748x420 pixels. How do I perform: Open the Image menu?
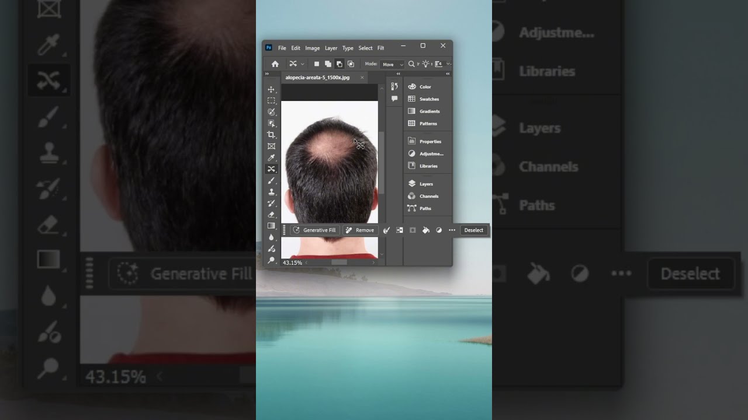[x=313, y=48]
